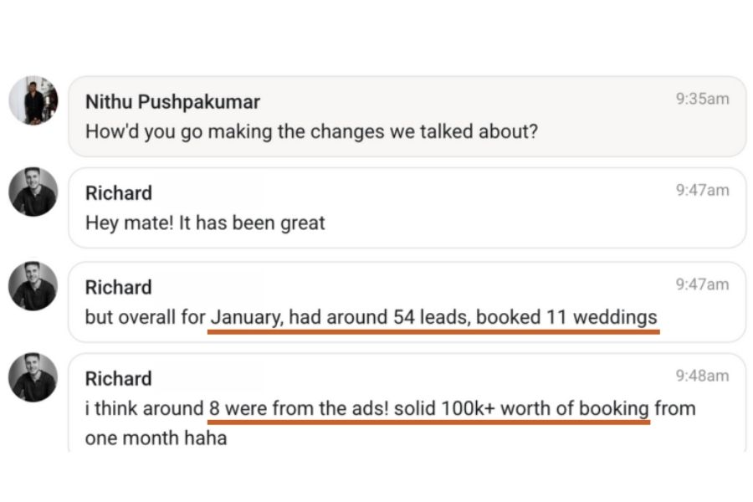The height and width of the screenshot is (502, 753).
Task: Click Richard's avatar beside 'Hey mate!' message
Action: [x=33, y=192]
